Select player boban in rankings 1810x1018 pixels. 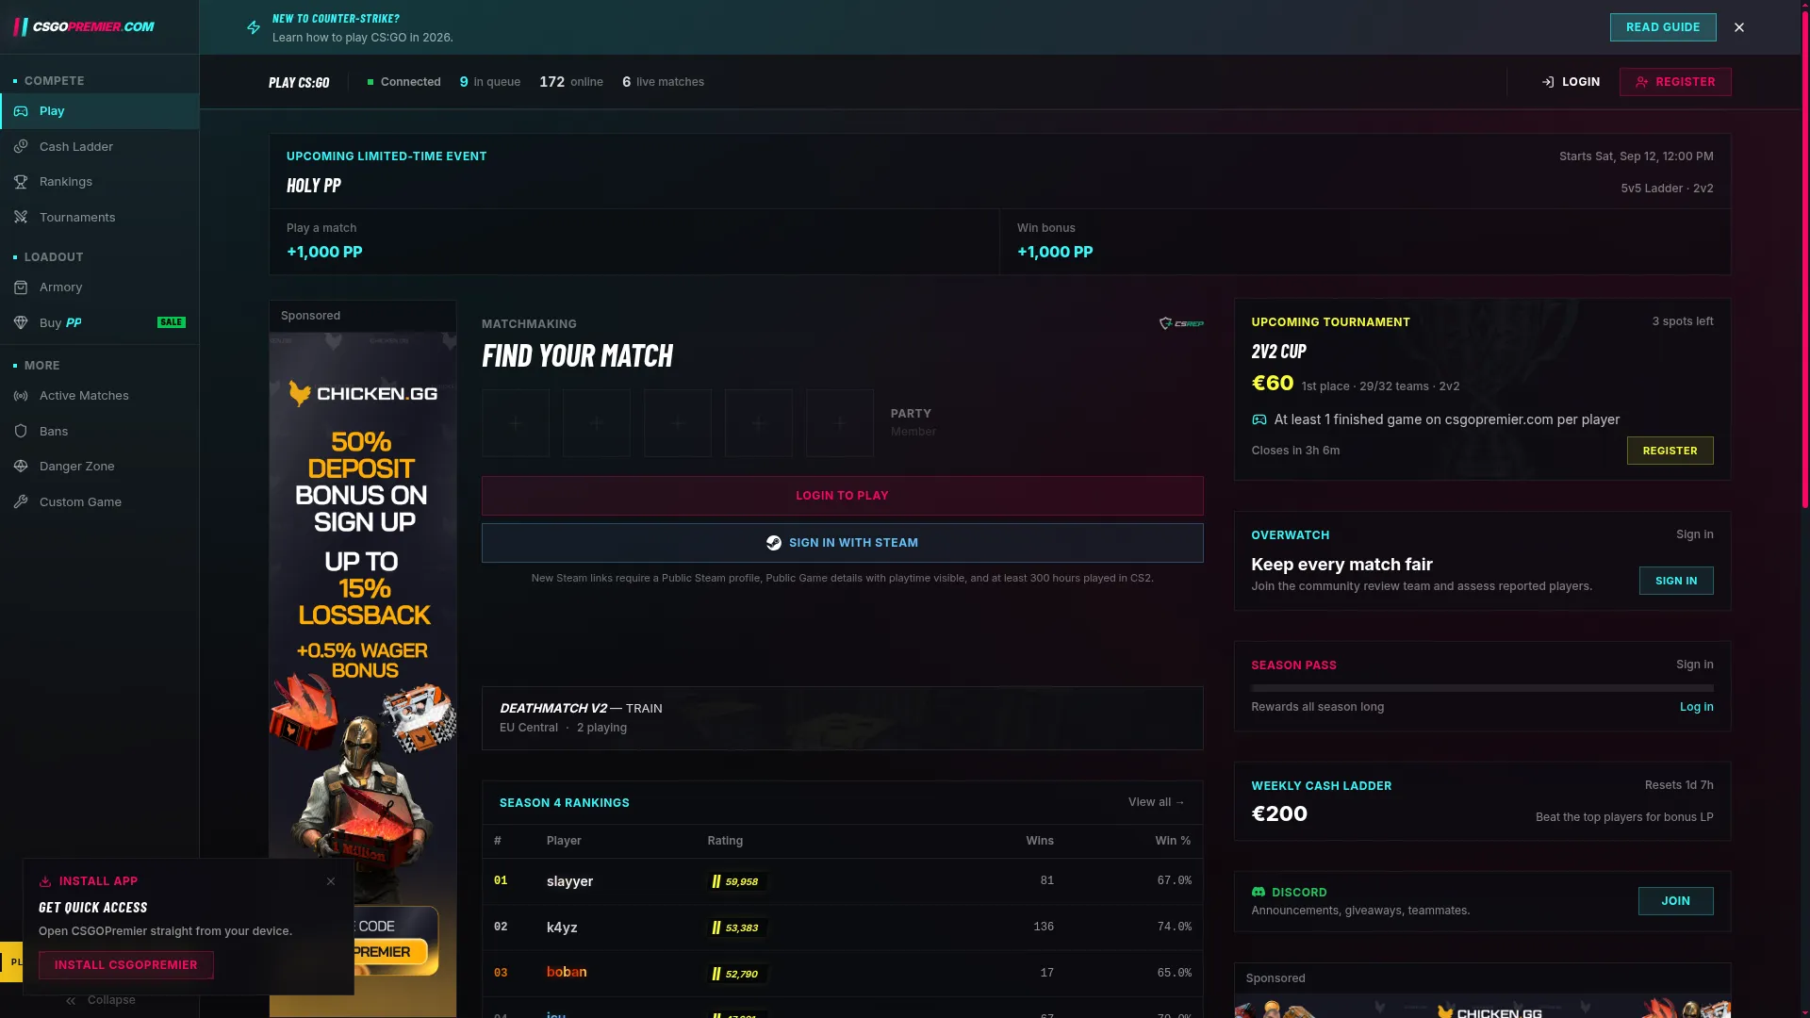(x=567, y=973)
